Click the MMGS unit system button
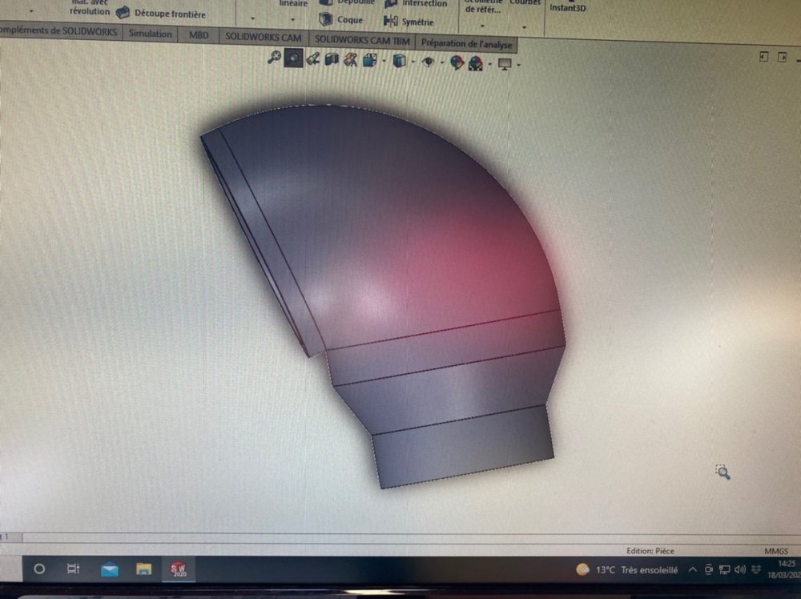The height and width of the screenshot is (599, 801). tap(775, 551)
